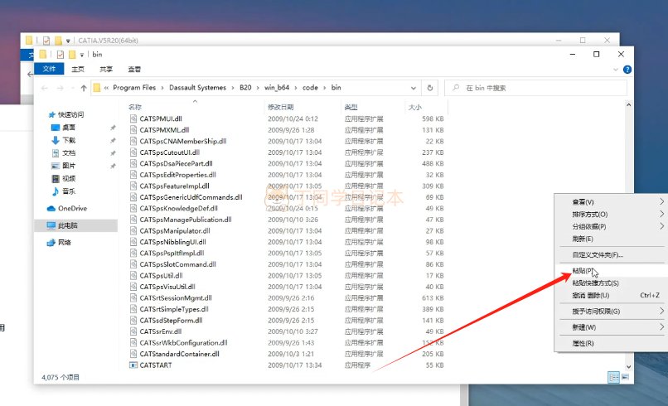Choose 属性(R) from the context menu

[583, 343]
